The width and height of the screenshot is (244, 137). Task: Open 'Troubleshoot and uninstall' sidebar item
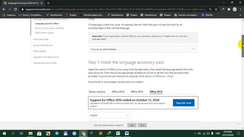click(45, 63)
